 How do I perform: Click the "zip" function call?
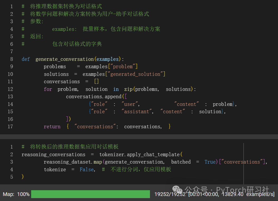click(x=128, y=89)
